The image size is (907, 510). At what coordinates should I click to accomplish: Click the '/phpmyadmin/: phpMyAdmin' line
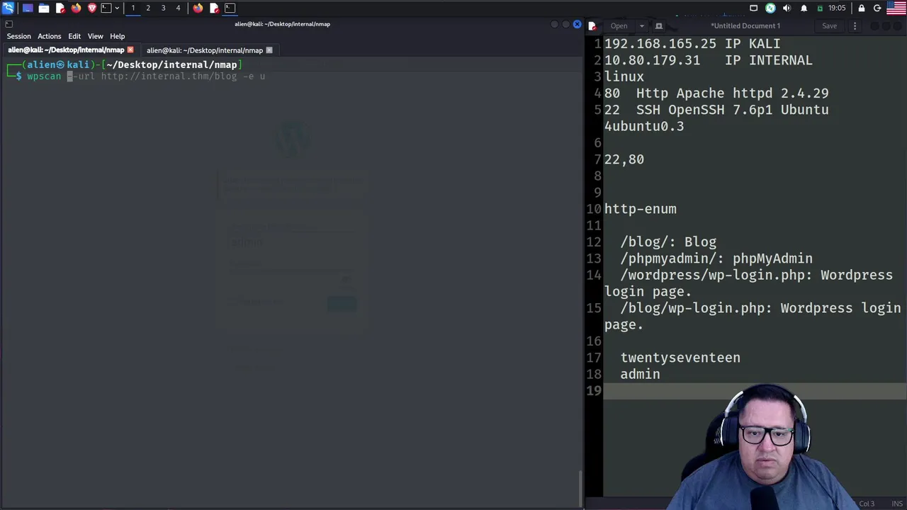pos(716,259)
